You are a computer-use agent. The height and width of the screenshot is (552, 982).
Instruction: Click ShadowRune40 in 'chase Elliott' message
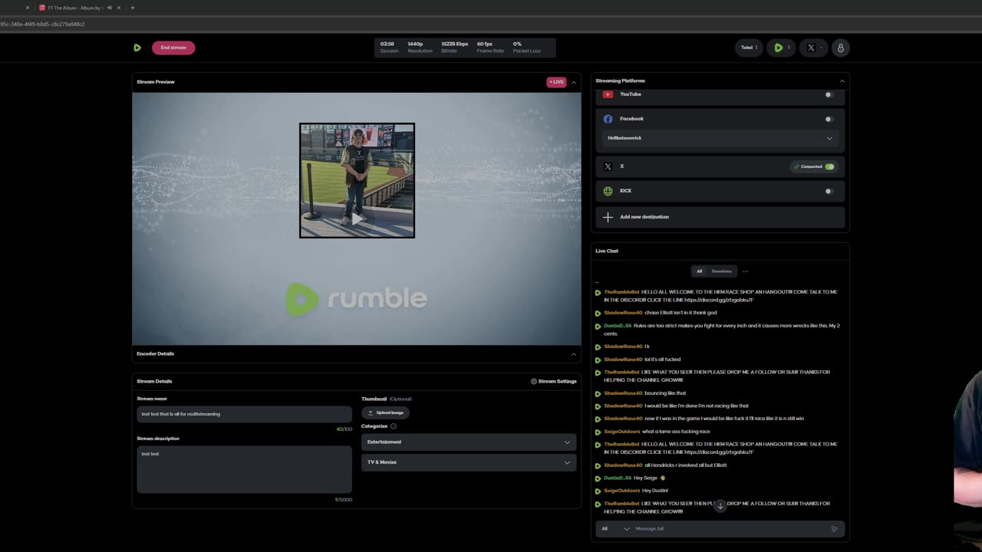tap(623, 313)
